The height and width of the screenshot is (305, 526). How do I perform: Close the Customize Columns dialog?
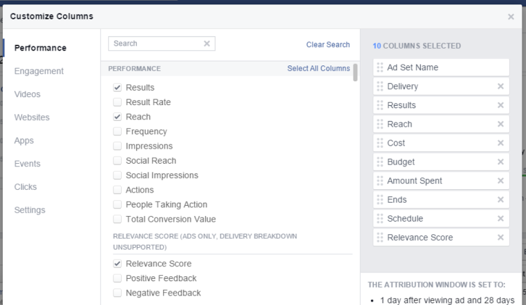511,16
